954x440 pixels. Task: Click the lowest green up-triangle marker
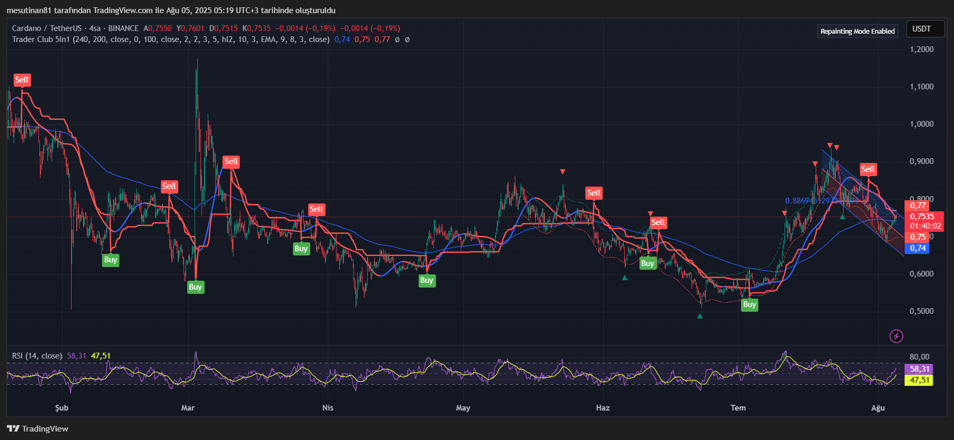[700, 316]
